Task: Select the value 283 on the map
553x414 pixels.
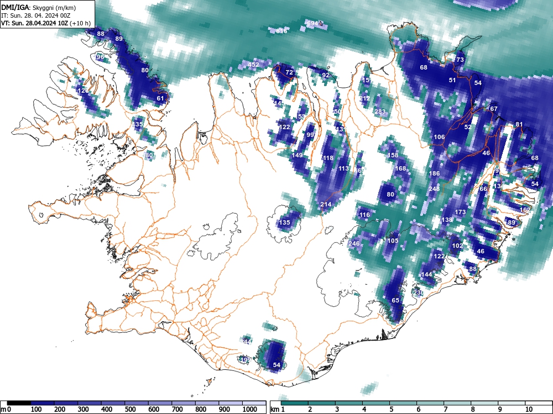Action: pos(380,112)
